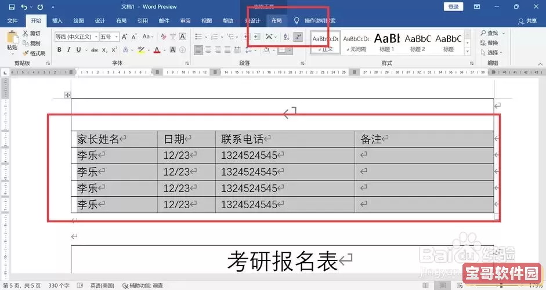Click the Undo arrow icon
Screen dimensions: 546x290
[23, 6]
